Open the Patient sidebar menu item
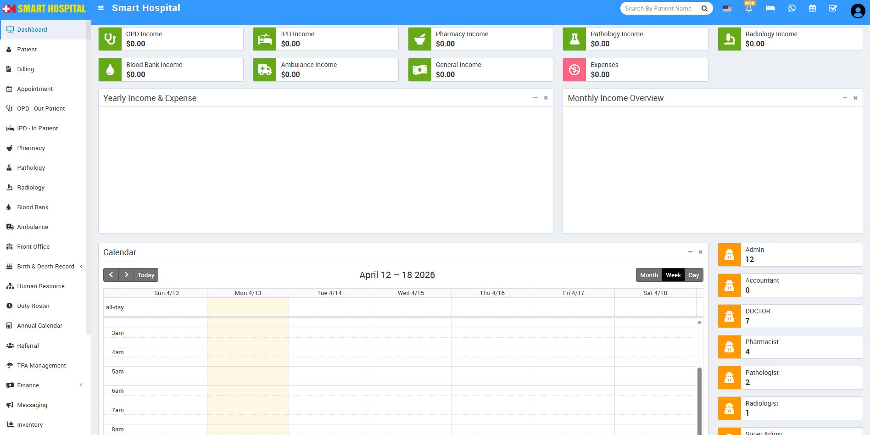The height and width of the screenshot is (435, 870). point(43,50)
